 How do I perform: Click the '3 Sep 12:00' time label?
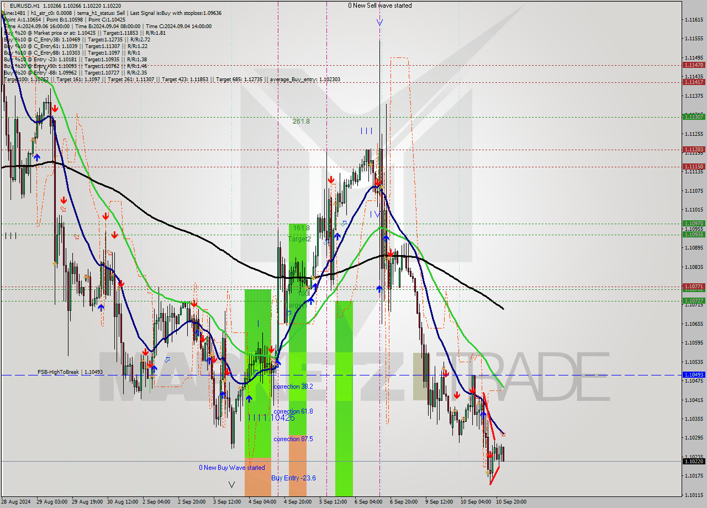[227, 502]
